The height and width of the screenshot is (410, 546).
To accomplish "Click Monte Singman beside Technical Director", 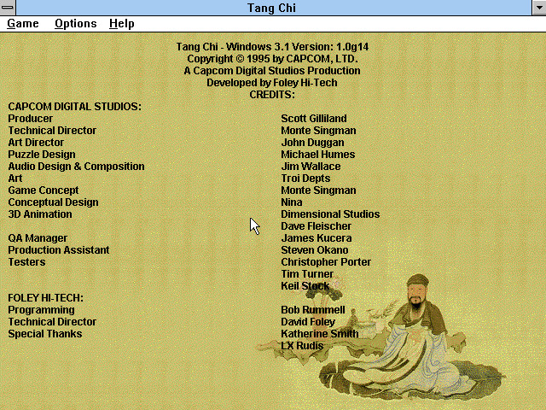I will tap(318, 131).
